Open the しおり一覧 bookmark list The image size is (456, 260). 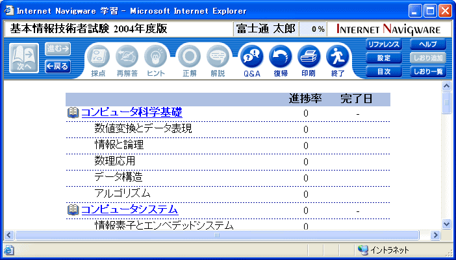click(427, 72)
